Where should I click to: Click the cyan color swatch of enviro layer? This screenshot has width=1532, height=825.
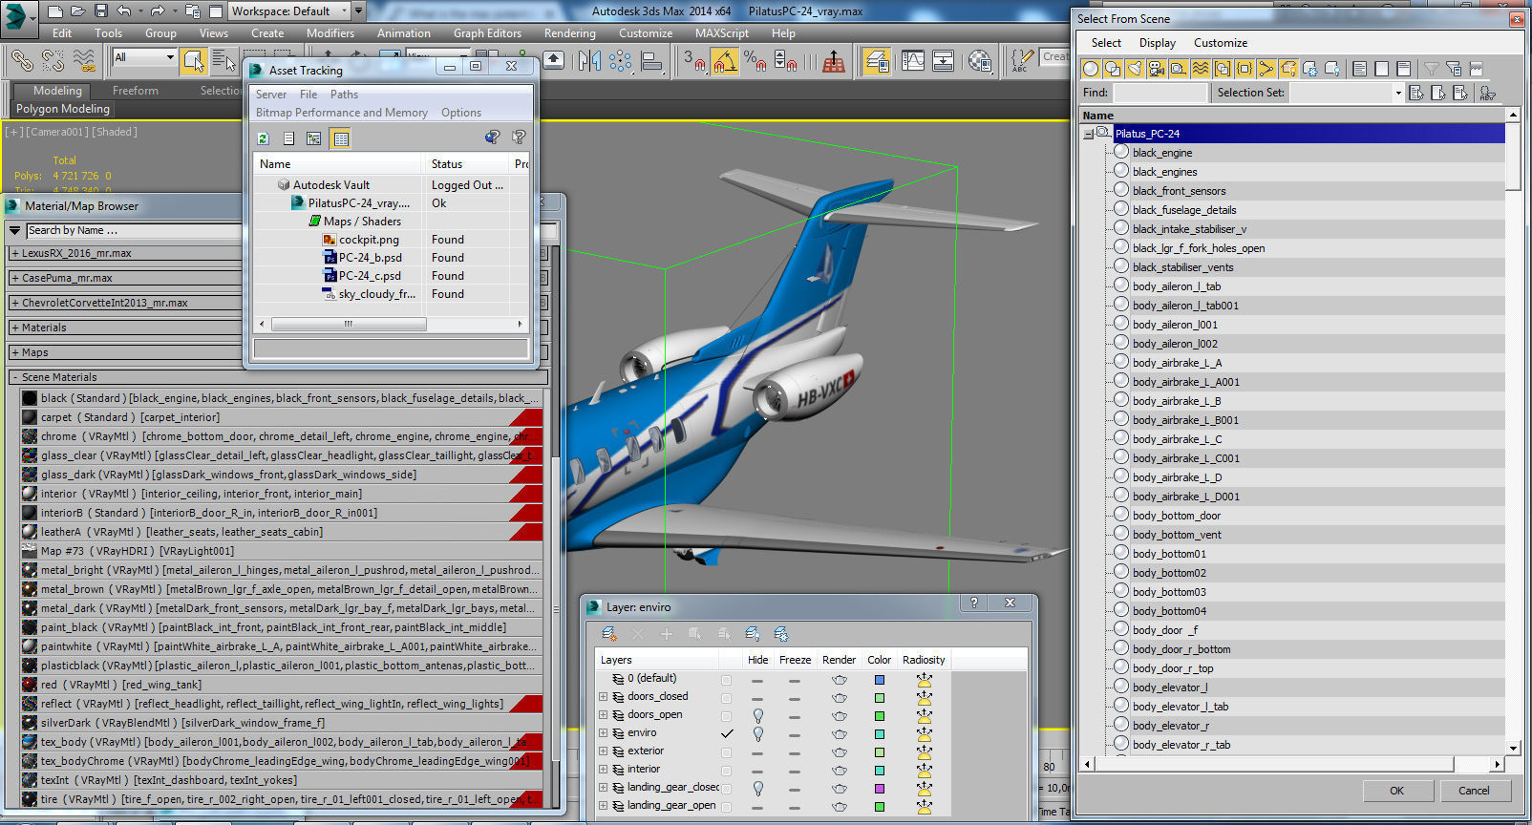click(880, 734)
